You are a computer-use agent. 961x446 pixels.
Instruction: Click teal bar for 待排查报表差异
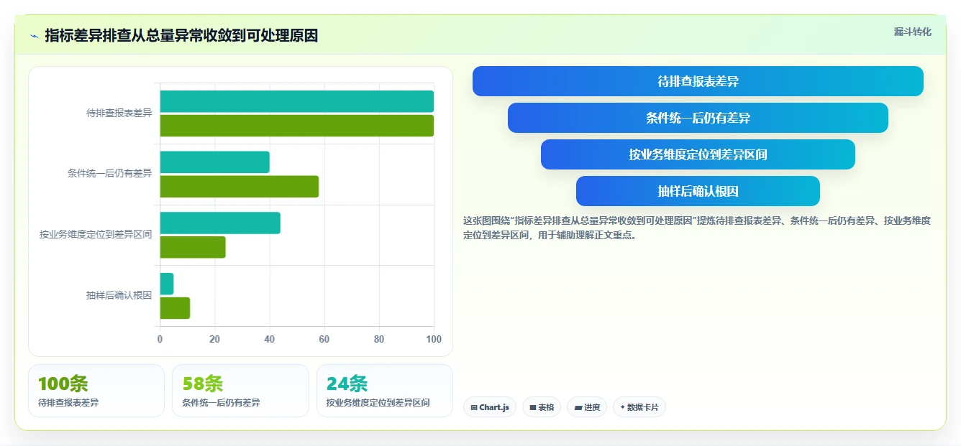point(296,101)
